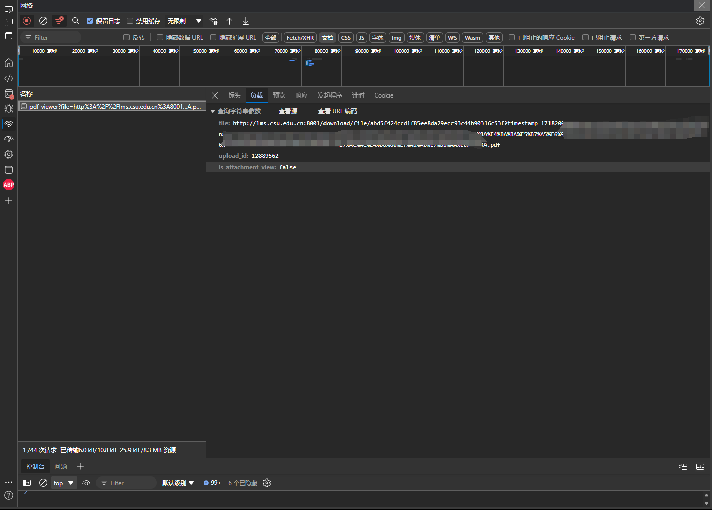Click View URL-encoded link
The height and width of the screenshot is (510, 712).
point(337,111)
